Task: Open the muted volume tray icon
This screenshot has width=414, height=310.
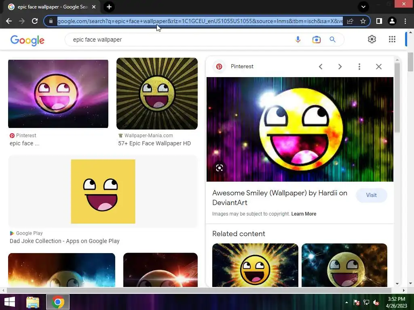Action: pos(376,302)
